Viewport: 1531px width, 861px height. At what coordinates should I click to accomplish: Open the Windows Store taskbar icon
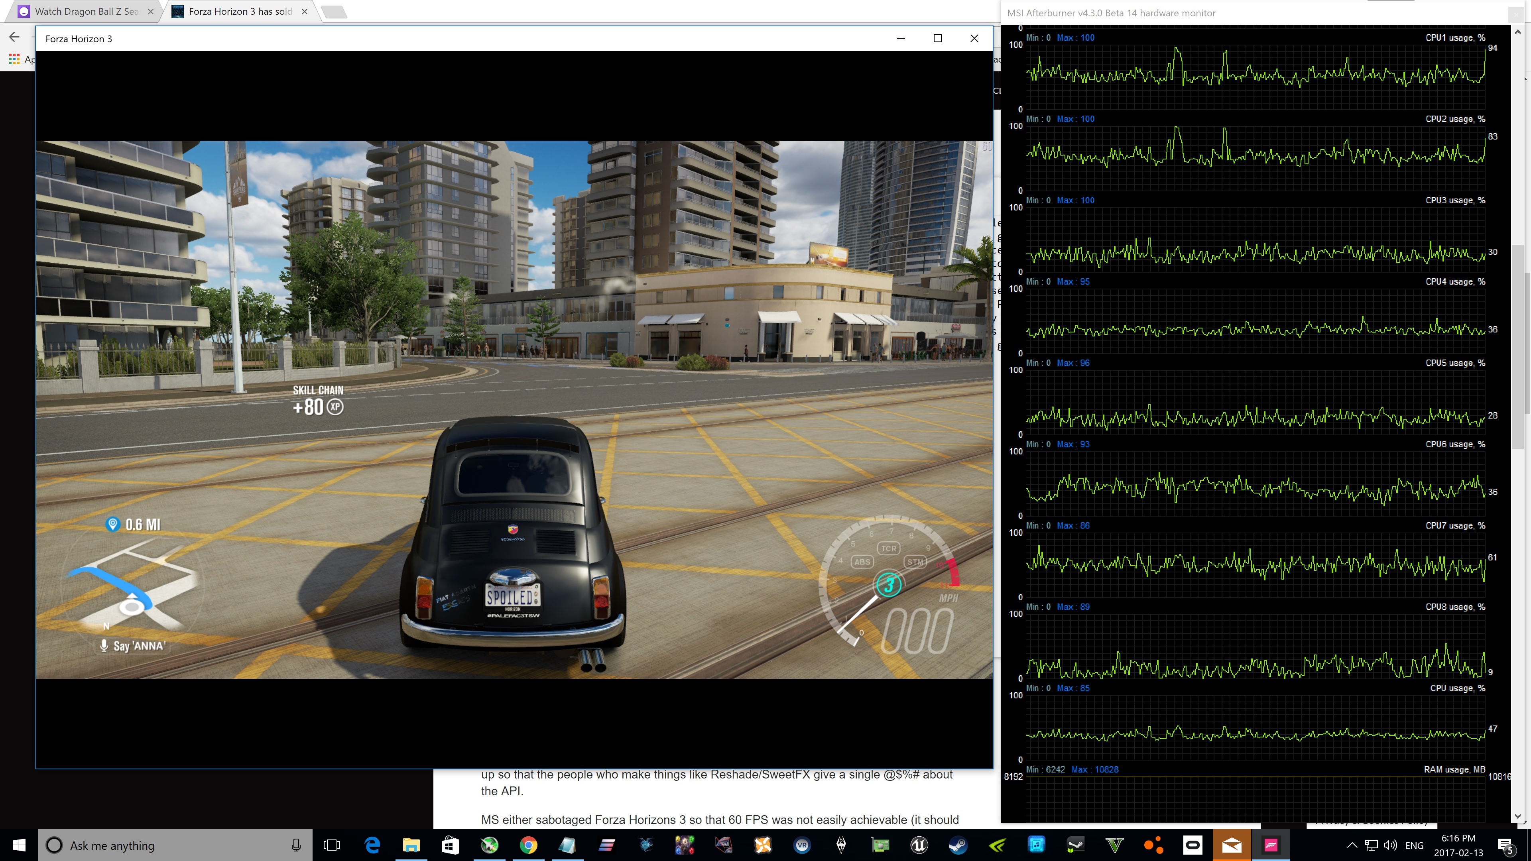pos(450,845)
